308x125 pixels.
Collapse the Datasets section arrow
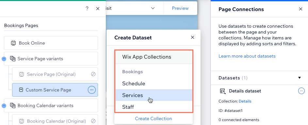(x=300, y=78)
